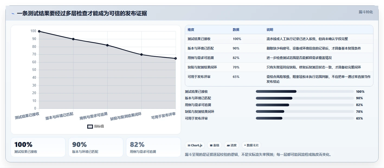Click x-axis label 版本与环境已匹配 on the chart
This screenshot has width=384, height=168.
[x=59, y=116]
